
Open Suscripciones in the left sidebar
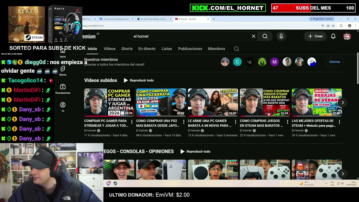[63, 89]
